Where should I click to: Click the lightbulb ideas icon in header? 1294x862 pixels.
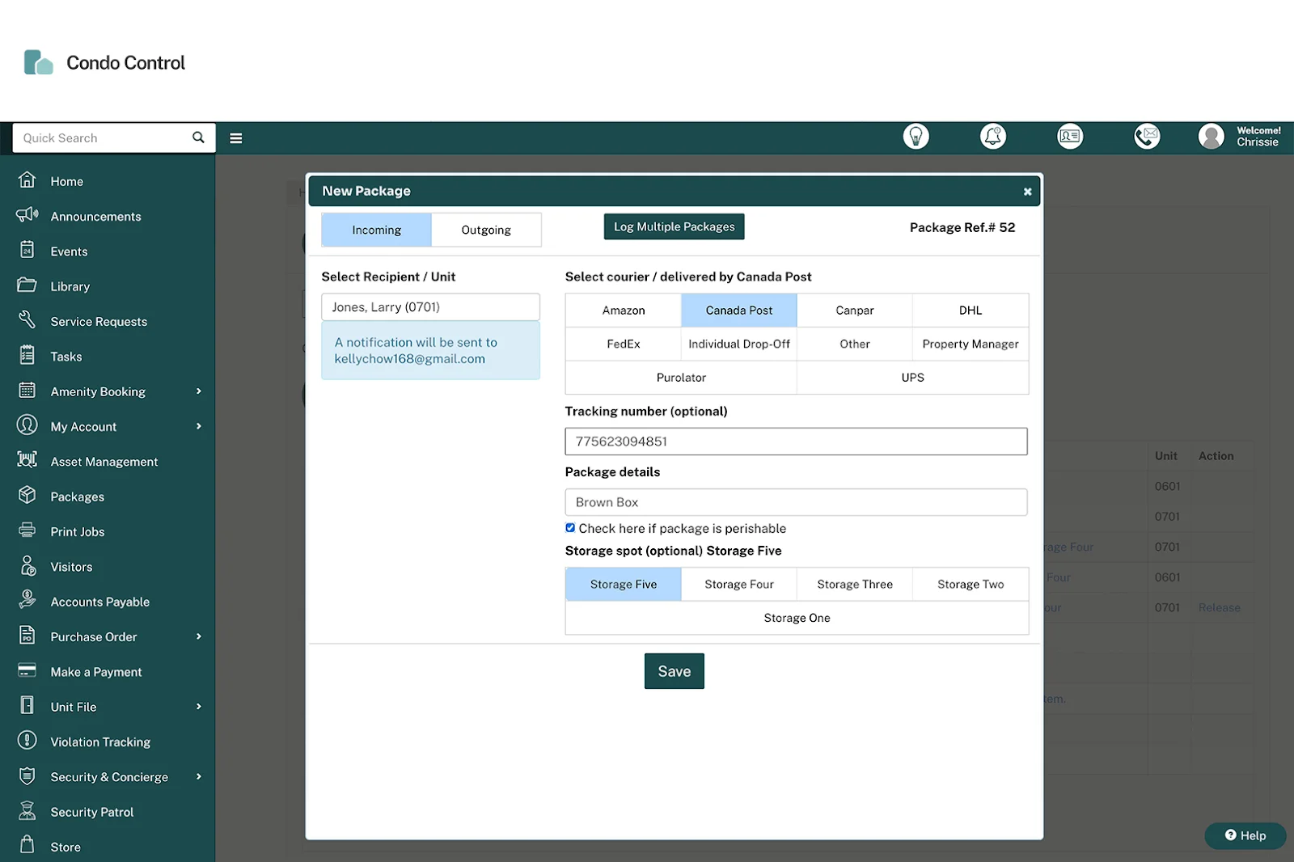tap(916, 137)
